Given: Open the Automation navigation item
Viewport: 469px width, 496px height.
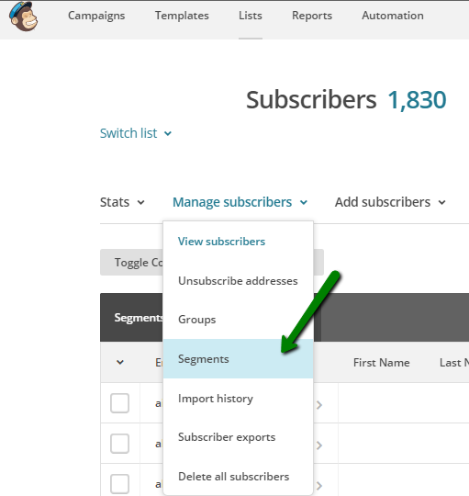Looking at the screenshot, I should pos(393,16).
